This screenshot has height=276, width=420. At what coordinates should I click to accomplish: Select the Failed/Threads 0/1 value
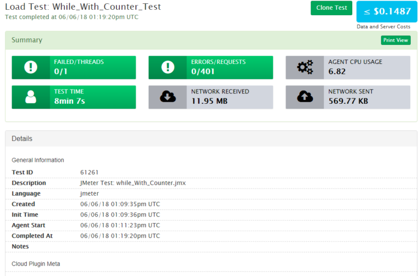61,72
